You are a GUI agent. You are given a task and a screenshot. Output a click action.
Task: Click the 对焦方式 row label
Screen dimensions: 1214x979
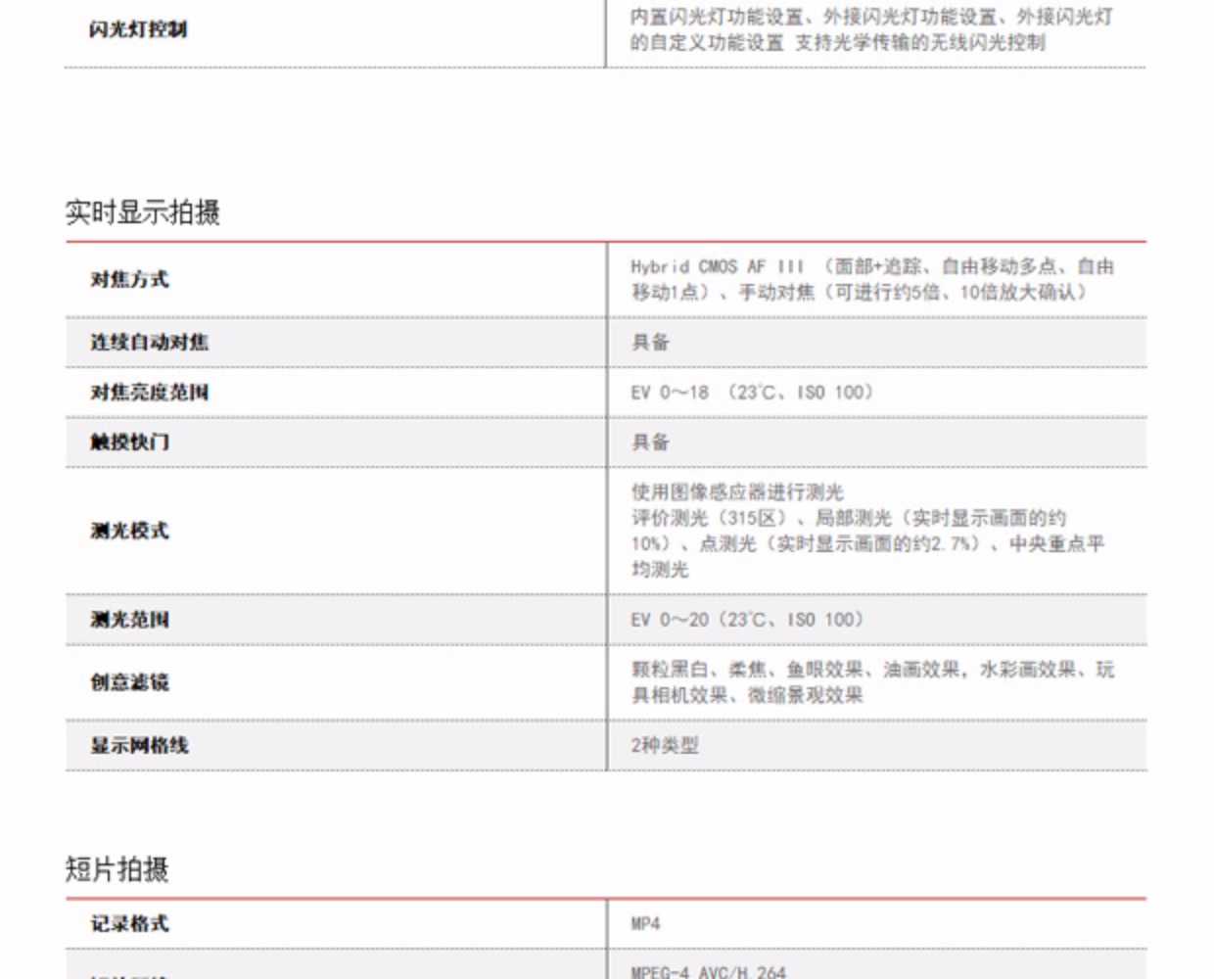[129, 280]
